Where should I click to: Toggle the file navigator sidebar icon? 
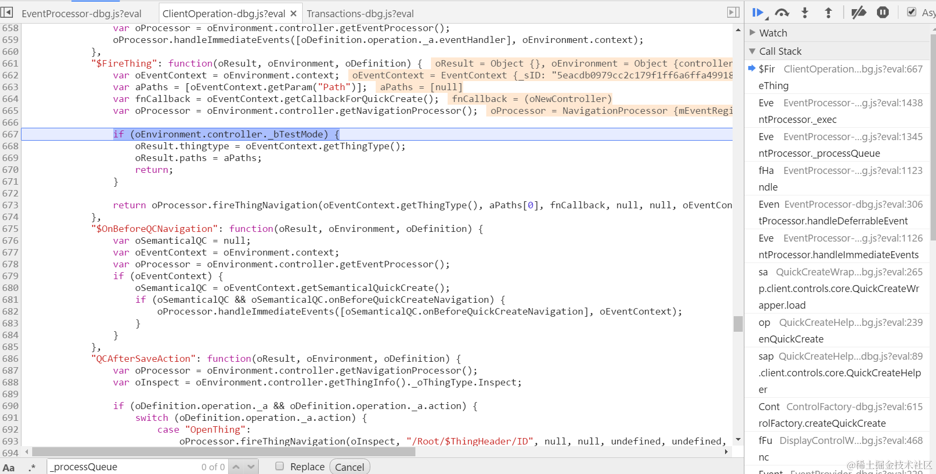pos(6,12)
